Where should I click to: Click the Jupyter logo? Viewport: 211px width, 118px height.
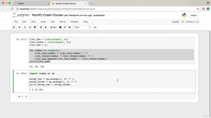coord(21,15)
